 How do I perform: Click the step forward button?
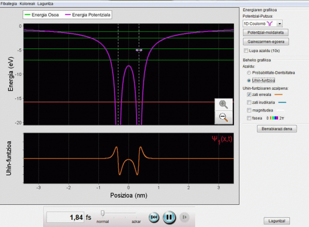[185, 217]
